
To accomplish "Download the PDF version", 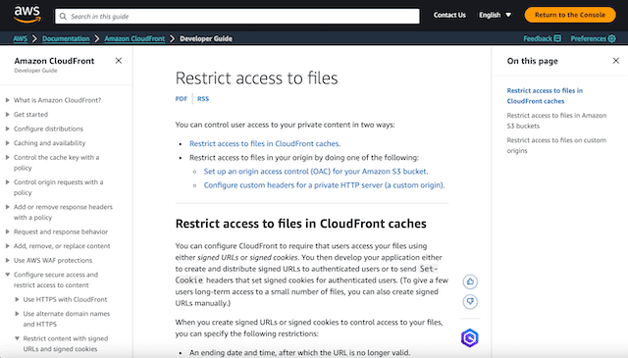I will tap(181, 98).
